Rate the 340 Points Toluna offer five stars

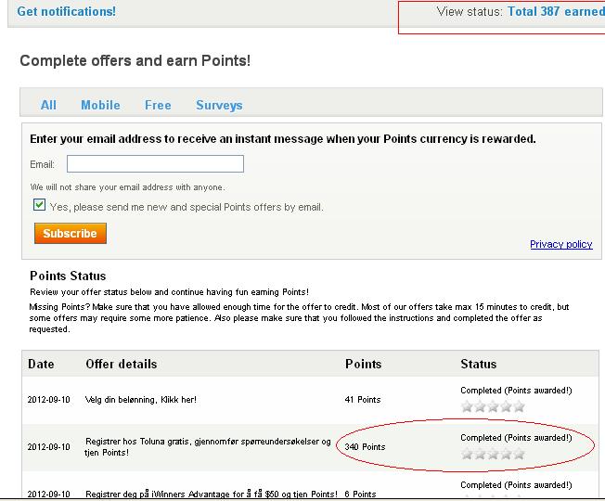pos(519,454)
